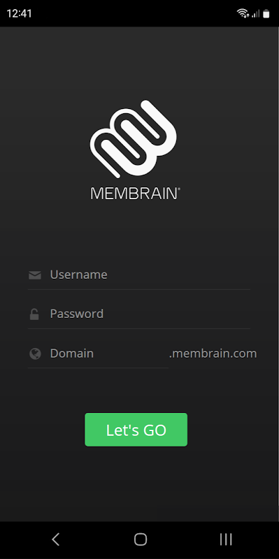Tap the cellular signal bars icon

coord(255,14)
